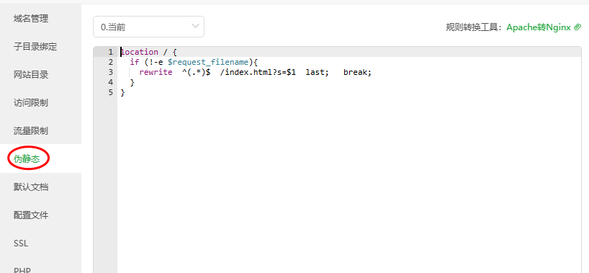Click the 'location' keyword in line 1
The width and height of the screenshot is (589, 273).
coord(140,52)
